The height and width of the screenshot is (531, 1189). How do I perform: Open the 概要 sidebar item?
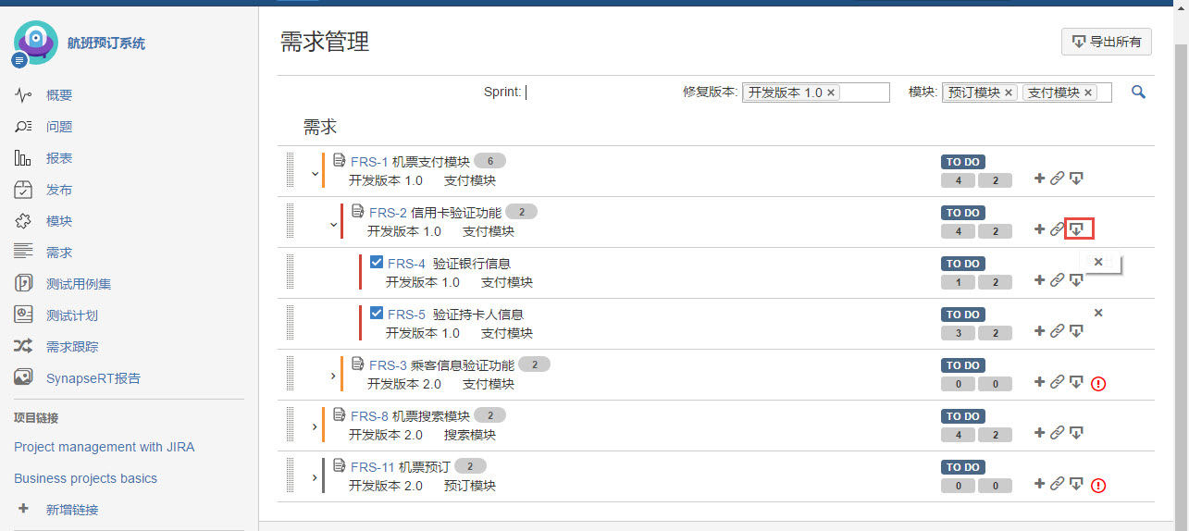click(59, 95)
